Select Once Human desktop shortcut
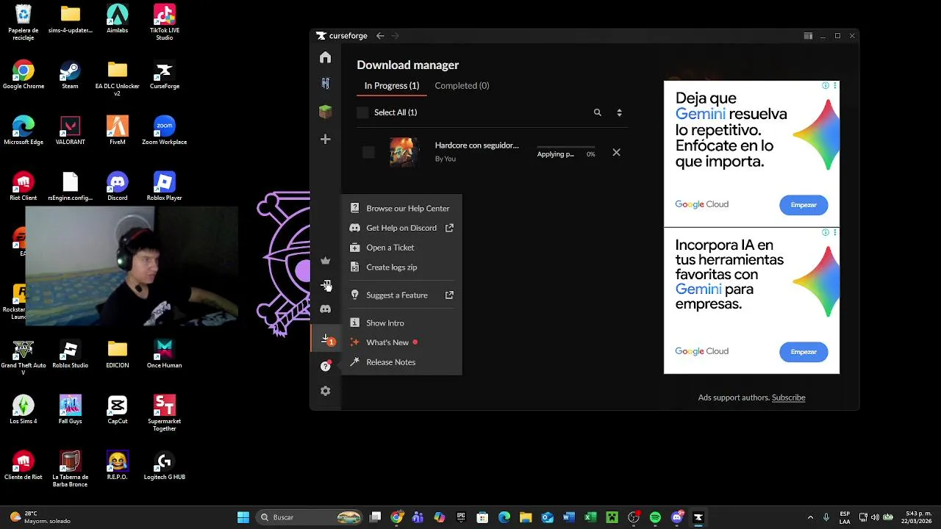The height and width of the screenshot is (529, 941). tap(164, 355)
